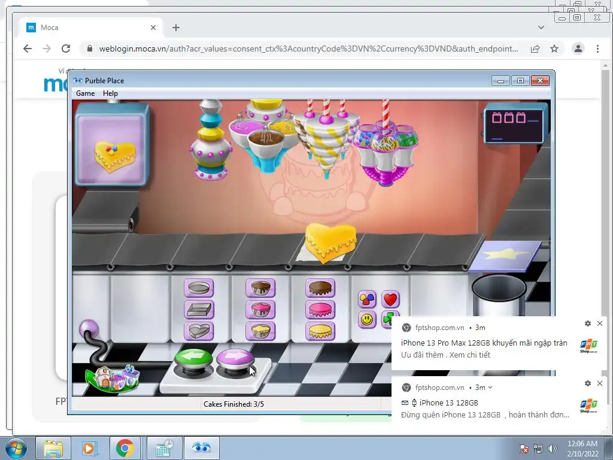Click the volume speaker tray icon
613x460 pixels.
pyautogui.click(x=552, y=449)
